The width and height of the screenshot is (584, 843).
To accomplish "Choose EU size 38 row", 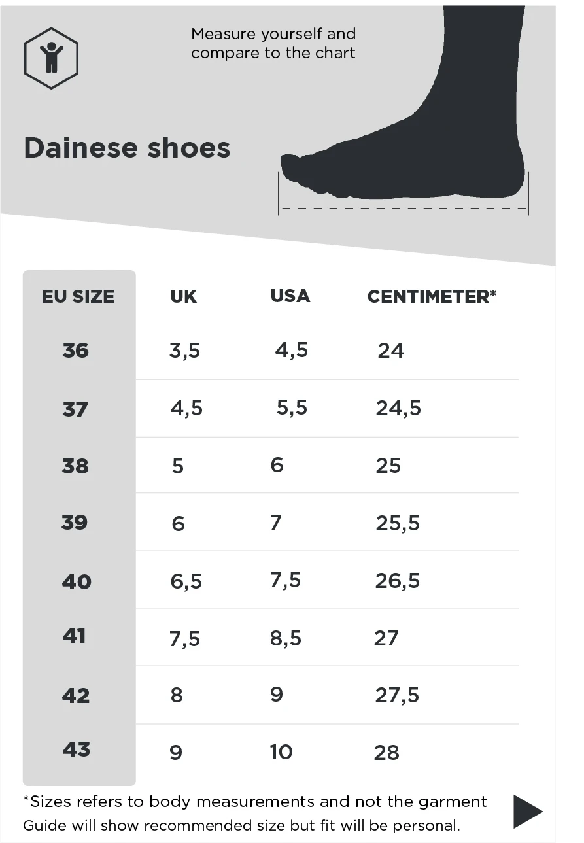I will [75, 466].
